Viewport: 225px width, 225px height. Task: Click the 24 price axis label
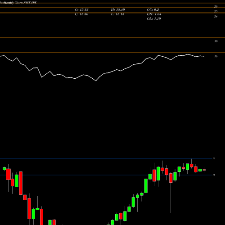point(216,17)
